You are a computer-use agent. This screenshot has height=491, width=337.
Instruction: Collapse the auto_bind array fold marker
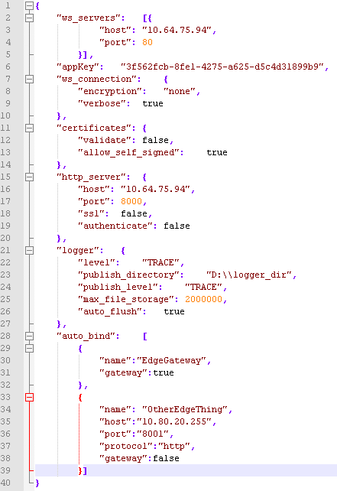click(29, 336)
